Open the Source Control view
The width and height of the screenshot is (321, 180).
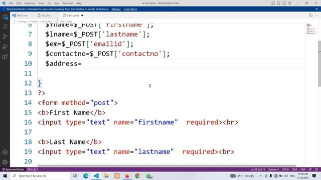5,36
